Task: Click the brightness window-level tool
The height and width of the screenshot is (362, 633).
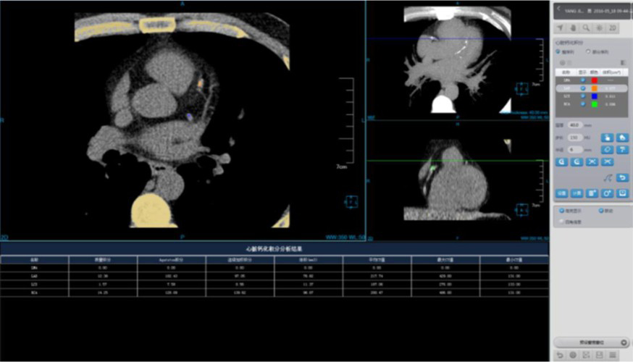Action: coord(598,28)
